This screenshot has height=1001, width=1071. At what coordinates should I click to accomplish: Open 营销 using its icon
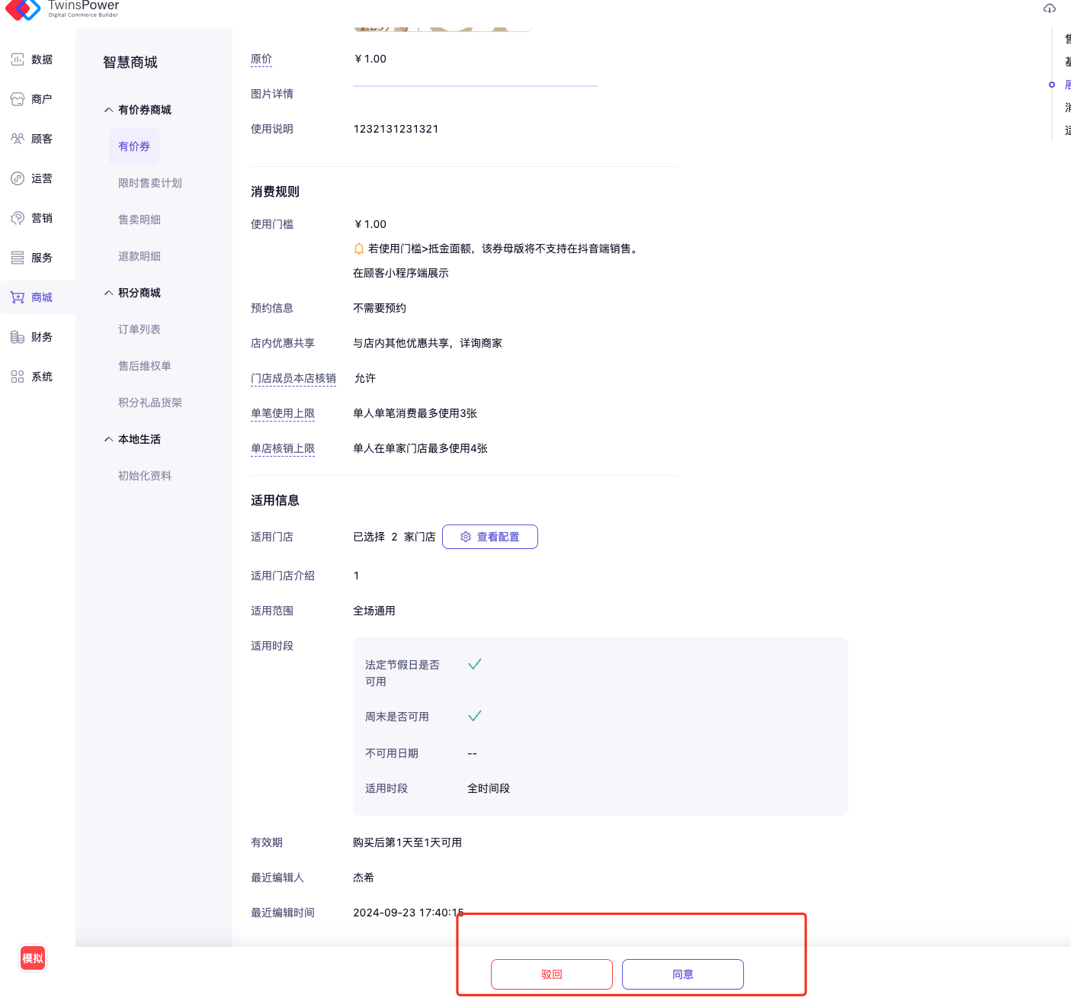tap(18, 218)
